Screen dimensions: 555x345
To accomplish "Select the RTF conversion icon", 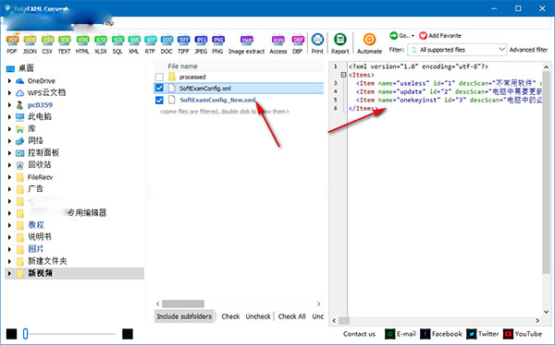I will [x=150, y=44].
